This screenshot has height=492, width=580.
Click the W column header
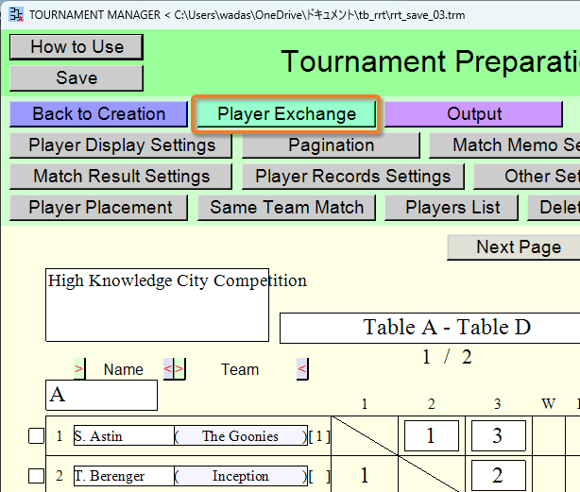point(548,403)
